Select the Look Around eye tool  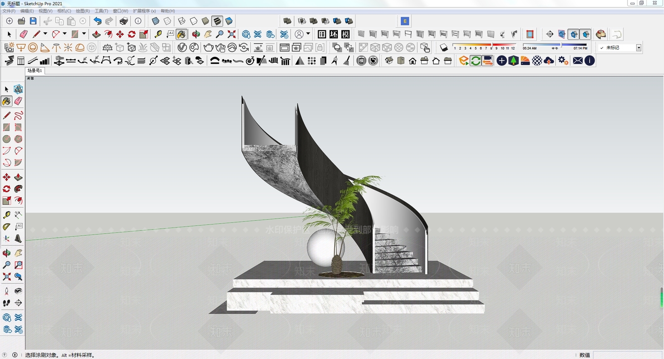click(x=18, y=291)
